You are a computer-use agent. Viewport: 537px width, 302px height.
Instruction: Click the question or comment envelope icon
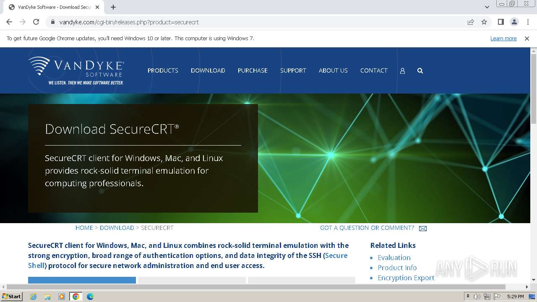click(423, 228)
